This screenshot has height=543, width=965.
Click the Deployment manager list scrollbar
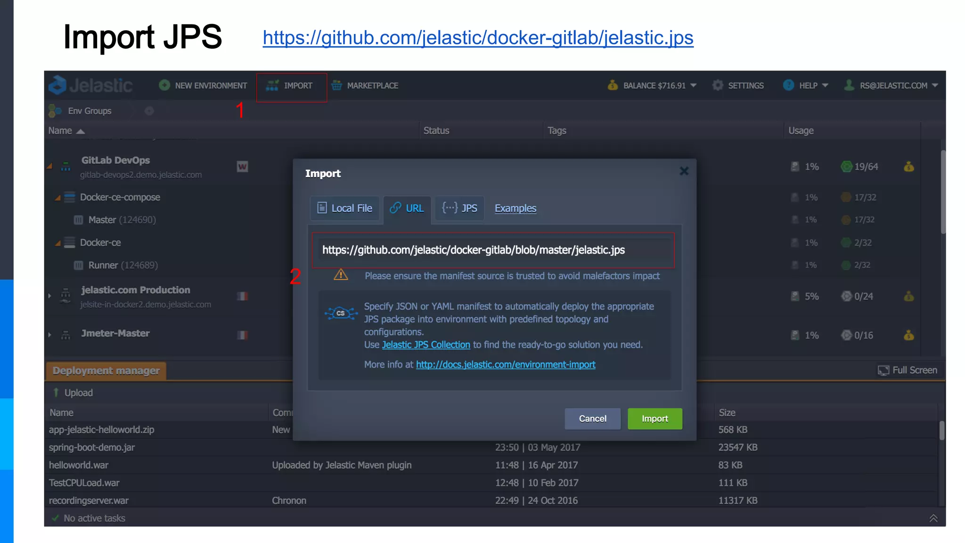click(x=942, y=430)
